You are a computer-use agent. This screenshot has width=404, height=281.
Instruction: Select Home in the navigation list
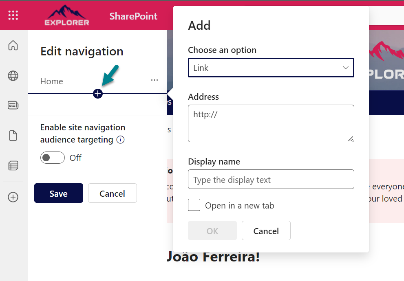click(51, 81)
